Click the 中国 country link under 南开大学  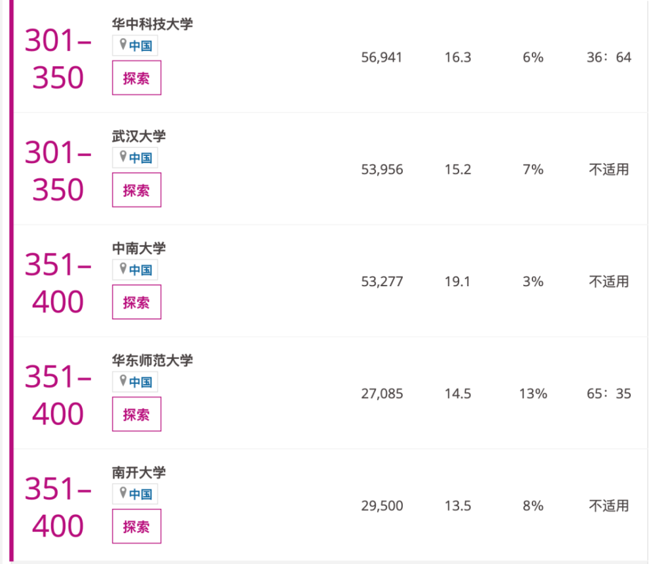click(140, 494)
